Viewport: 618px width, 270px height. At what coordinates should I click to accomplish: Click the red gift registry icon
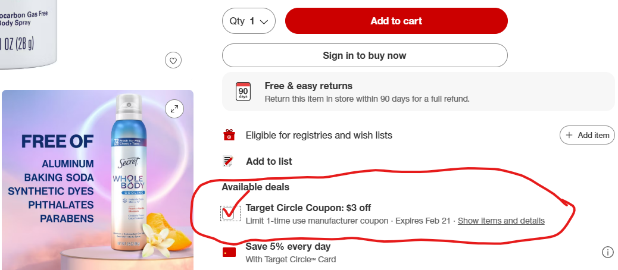(229, 136)
